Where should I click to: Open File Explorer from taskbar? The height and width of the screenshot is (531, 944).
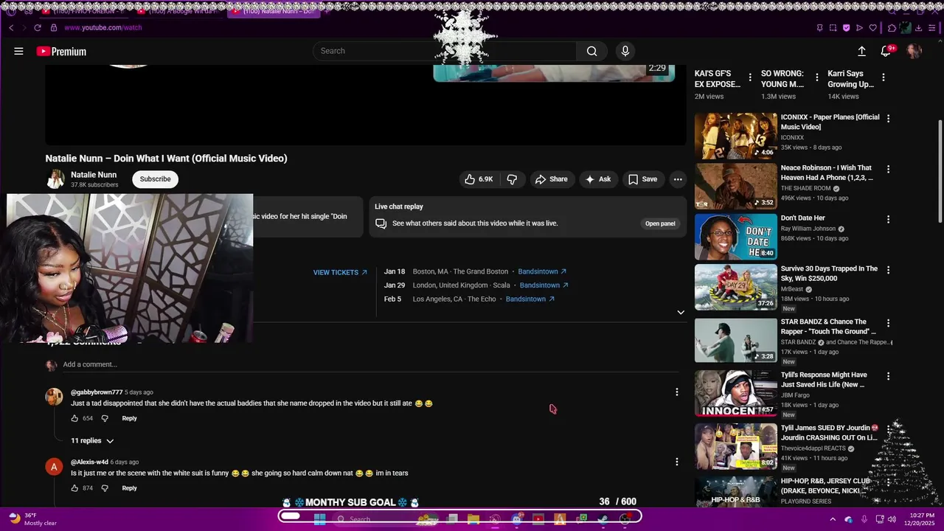point(473,519)
